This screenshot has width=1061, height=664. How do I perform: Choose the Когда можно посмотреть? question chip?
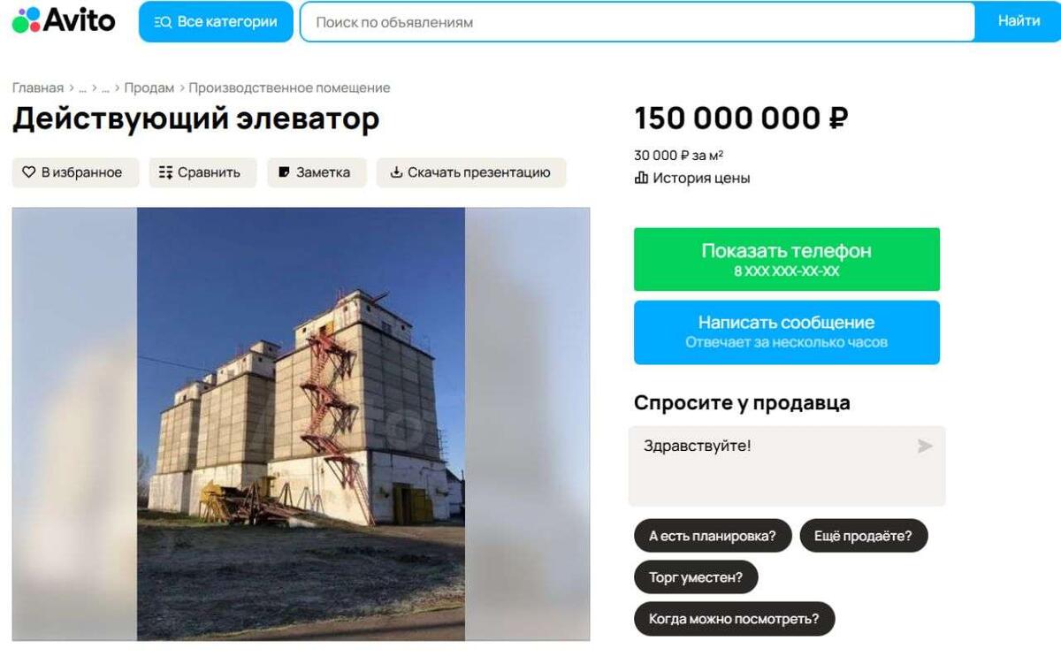pyautogui.click(x=734, y=619)
